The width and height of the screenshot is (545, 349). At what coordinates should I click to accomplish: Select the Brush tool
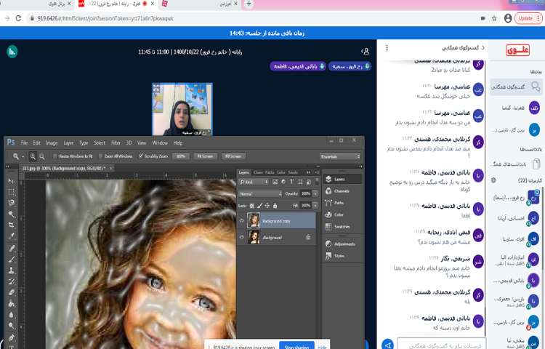[11, 260]
